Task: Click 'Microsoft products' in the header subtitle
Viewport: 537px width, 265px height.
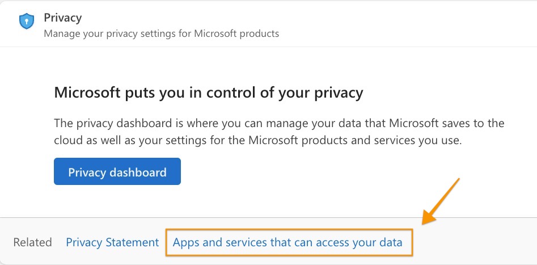Action: [x=236, y=33]
